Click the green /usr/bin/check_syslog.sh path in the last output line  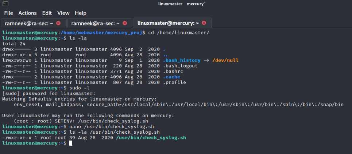151,138
